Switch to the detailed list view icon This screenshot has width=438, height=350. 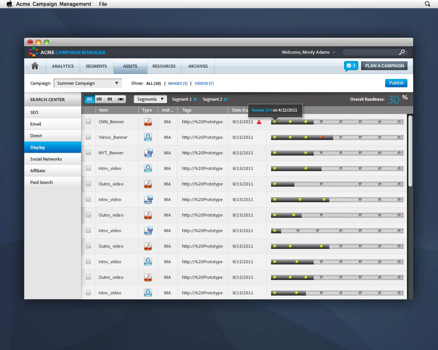99,99
